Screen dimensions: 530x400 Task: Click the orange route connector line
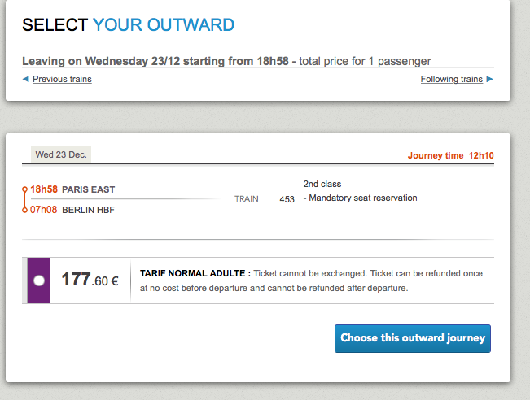[x=24, y=200]
